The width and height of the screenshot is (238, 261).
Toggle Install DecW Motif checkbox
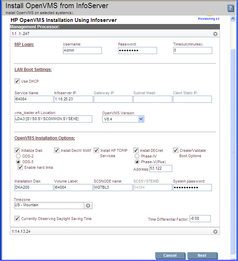tap(57, 150)
